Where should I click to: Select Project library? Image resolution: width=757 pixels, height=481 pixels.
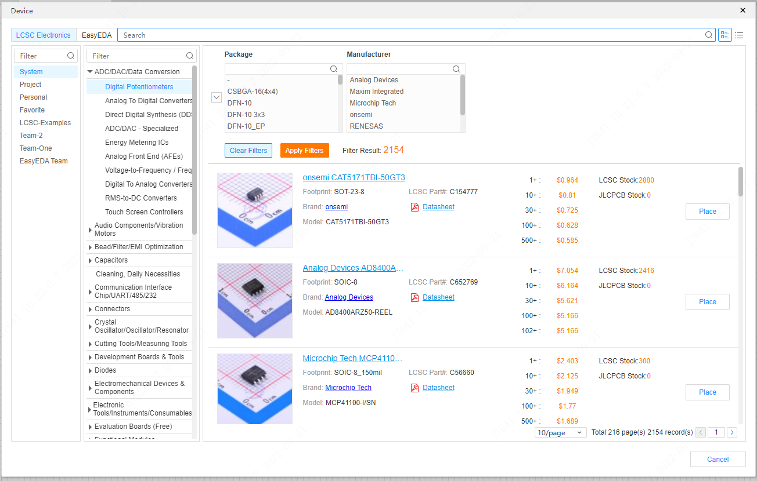point(46,85)
